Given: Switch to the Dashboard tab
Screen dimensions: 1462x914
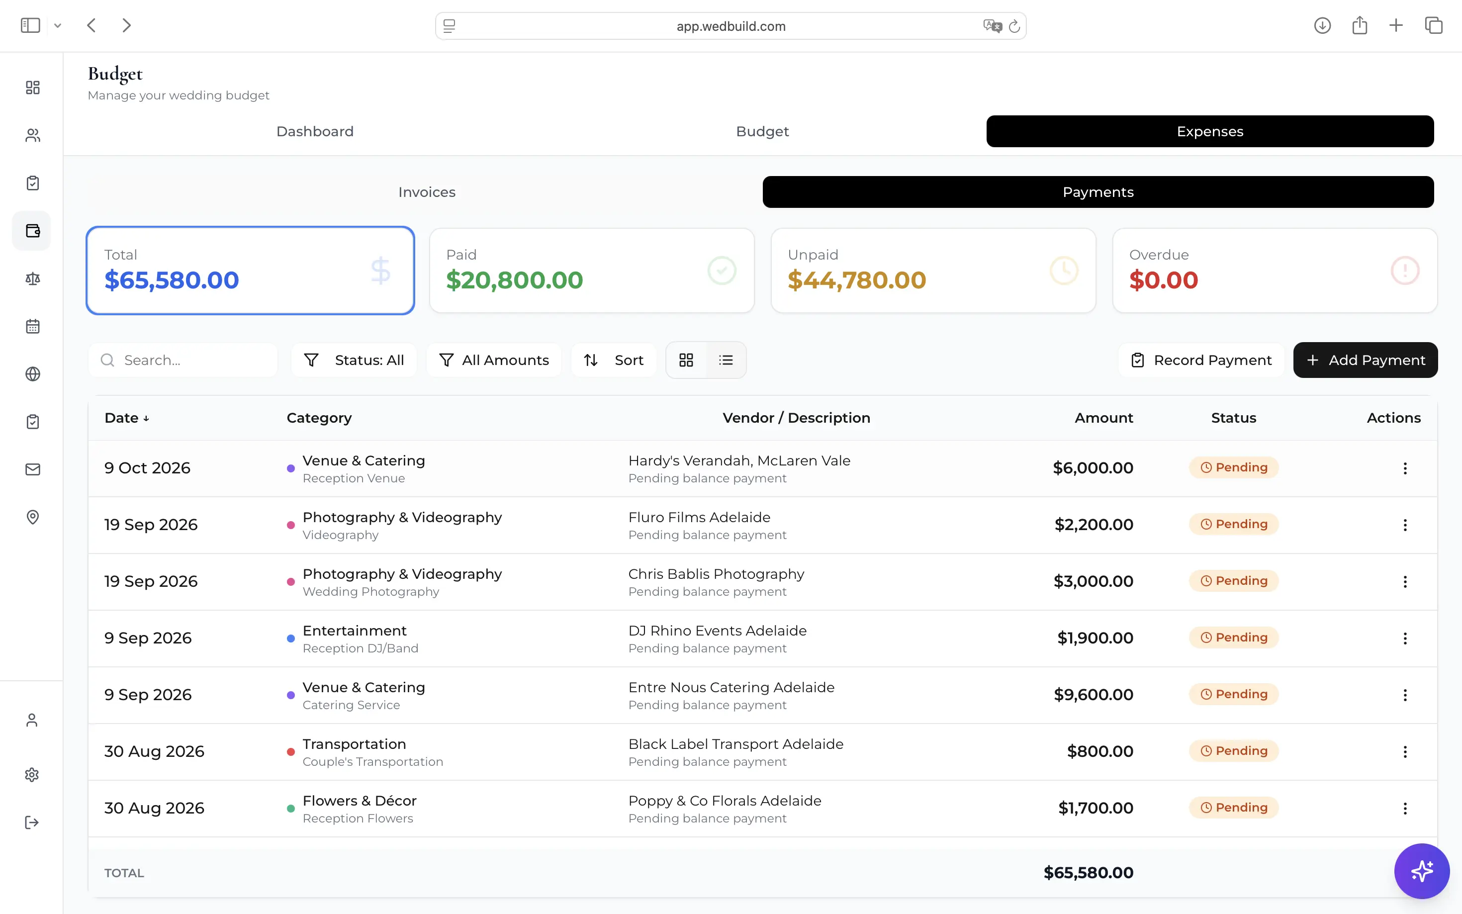Looking at the screenshot, I should pos(315,131).
